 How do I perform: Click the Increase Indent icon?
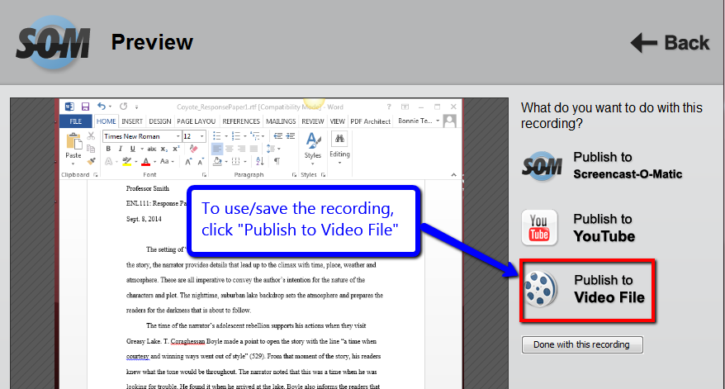point(291,136)
